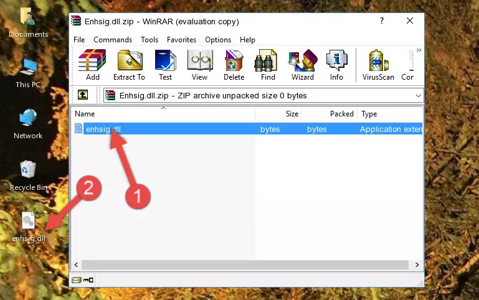Screen dimensions: 479x300
Task: Select the enhsig.dll row in archive
Action: 247,129
